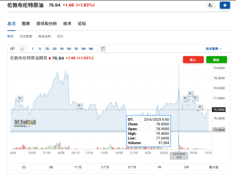236x174 pixels.
Task: Click the 23/6/2025 6:00 date marker
Action: 179,156
